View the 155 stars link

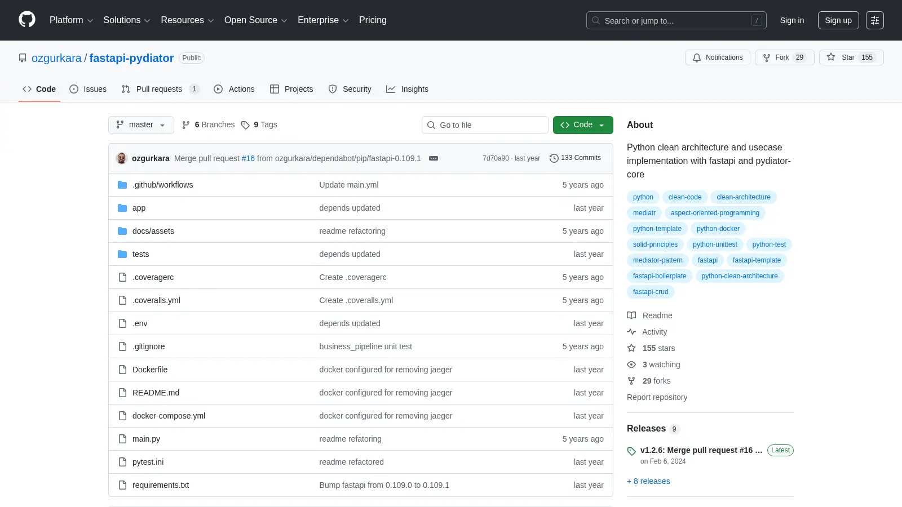click(651, 348)
